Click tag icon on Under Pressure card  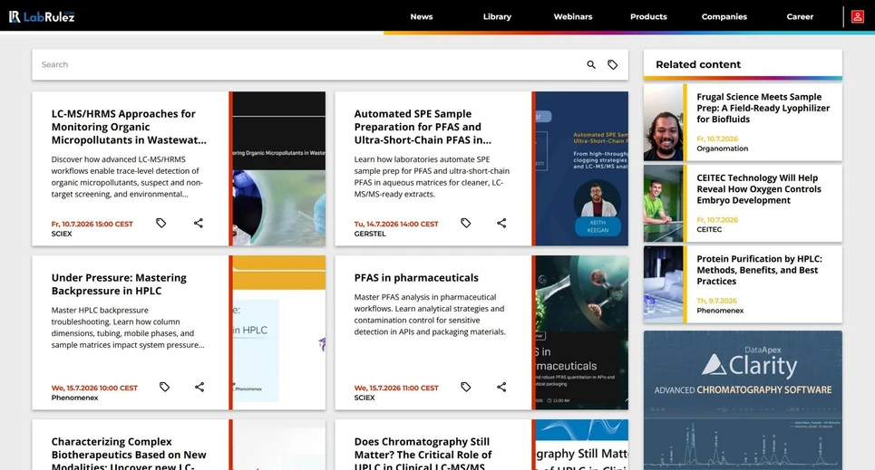click(165, 387)
